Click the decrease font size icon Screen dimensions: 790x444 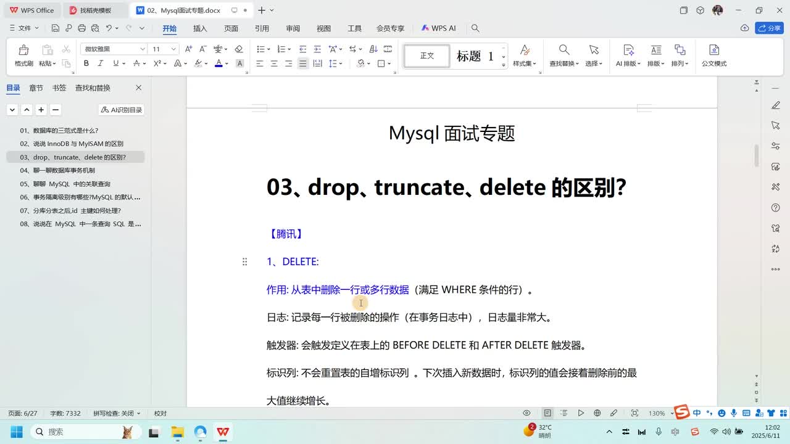pyautogui.click(x=202, y=49)
